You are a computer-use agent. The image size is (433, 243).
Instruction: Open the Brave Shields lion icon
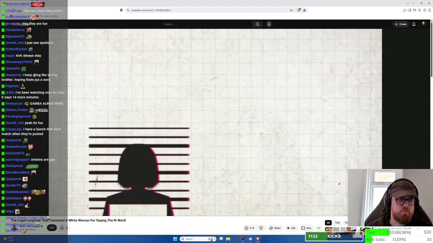point(299,10)
